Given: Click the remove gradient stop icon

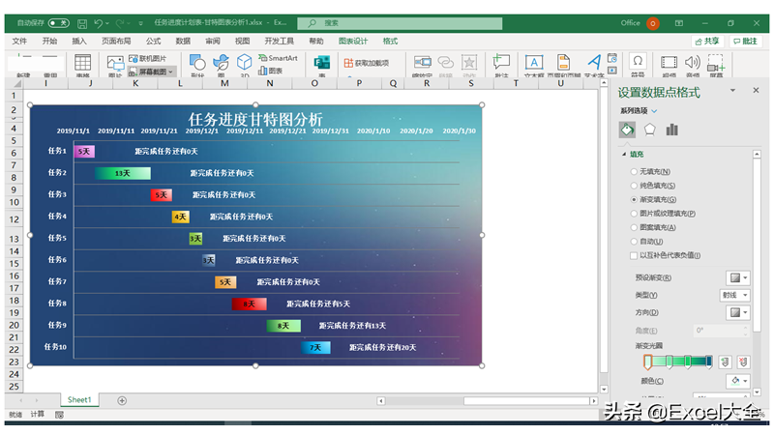Looking at the screenshot, I should pos(743,362).
